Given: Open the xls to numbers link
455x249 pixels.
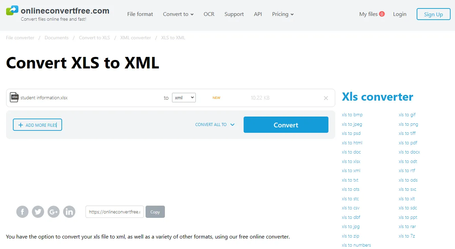Looking at the screenshot, I should point(356,245).
